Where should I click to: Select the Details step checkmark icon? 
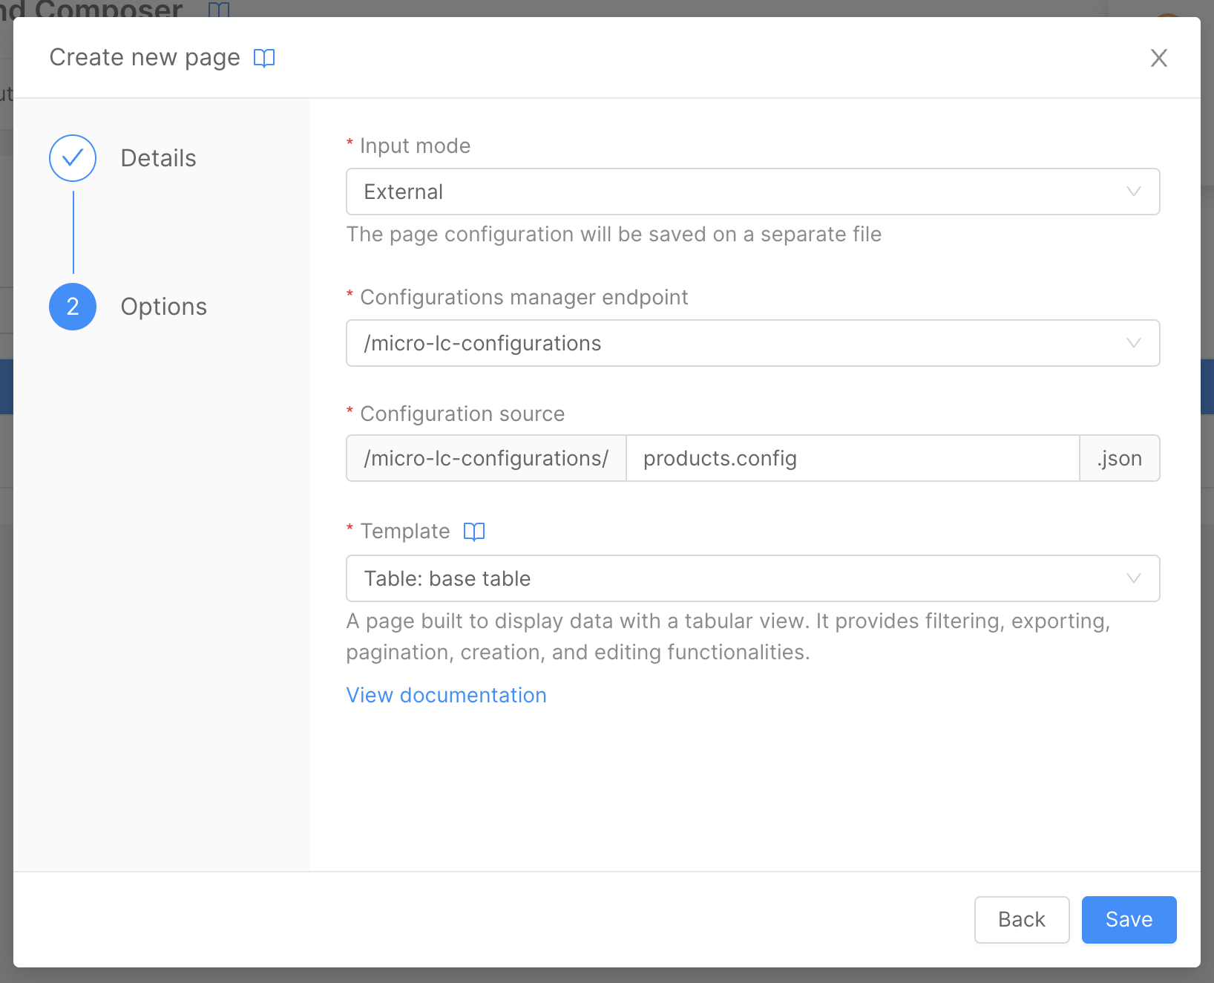pos(72,158)
